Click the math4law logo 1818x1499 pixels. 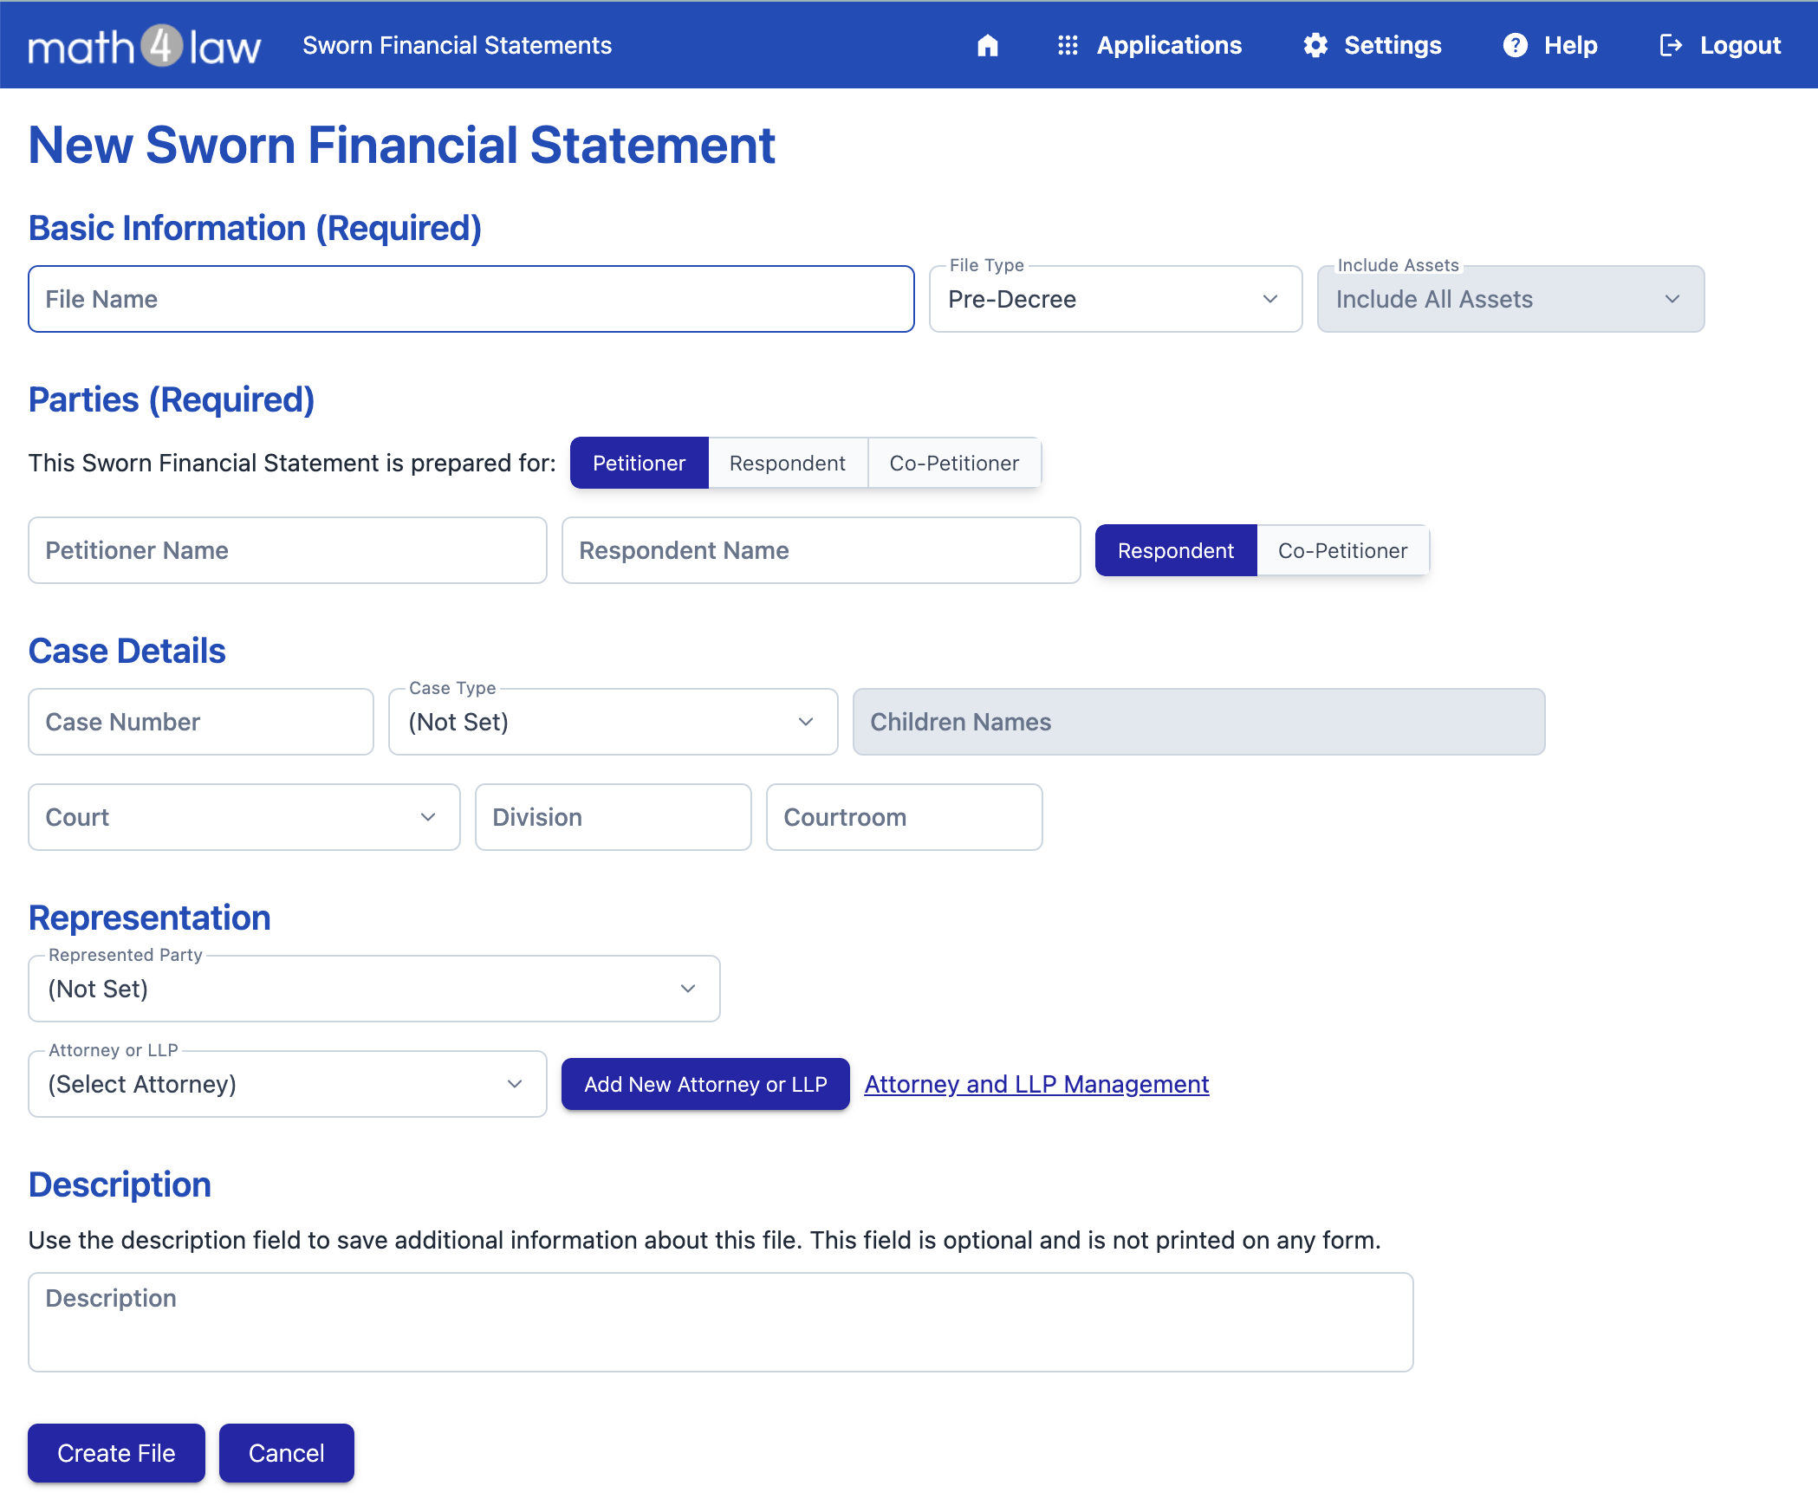pyautogui.click(x=144, y=45)
